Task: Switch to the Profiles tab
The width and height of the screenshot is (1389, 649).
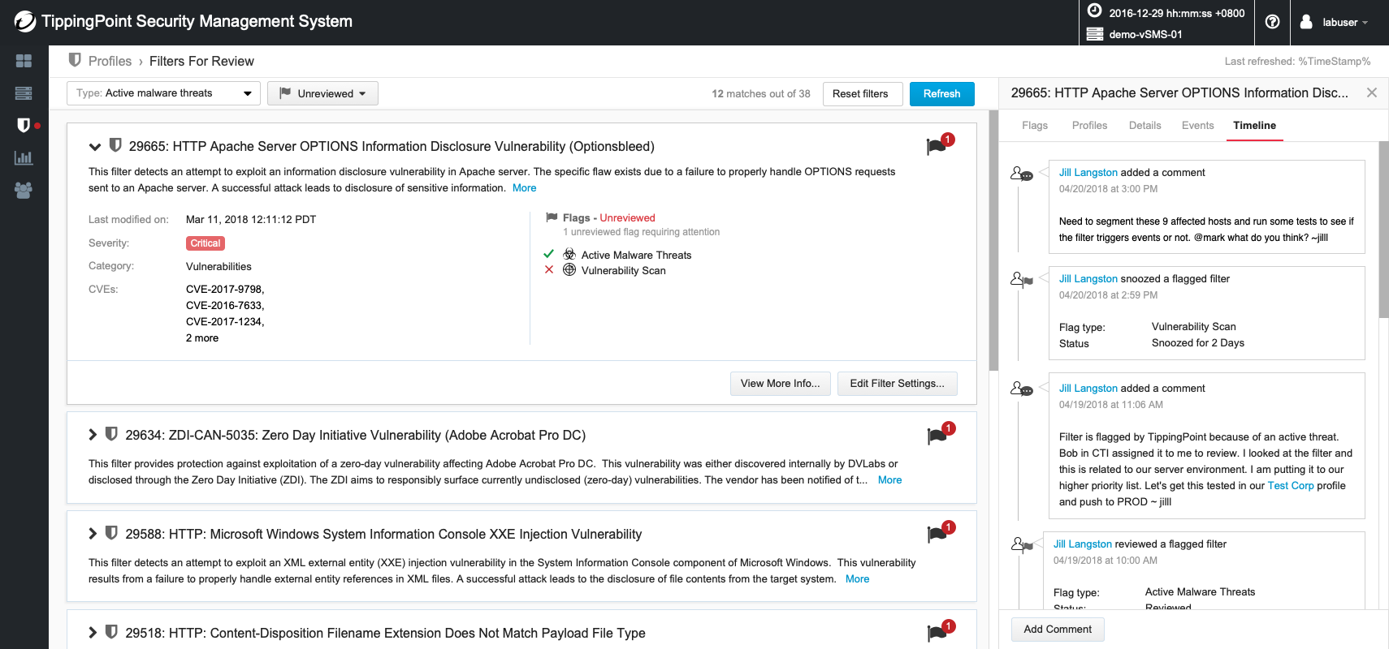Action: [x=1089, y=126]
